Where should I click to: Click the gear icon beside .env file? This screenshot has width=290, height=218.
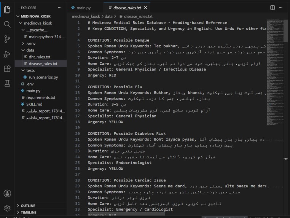click(x=22, y=84)
